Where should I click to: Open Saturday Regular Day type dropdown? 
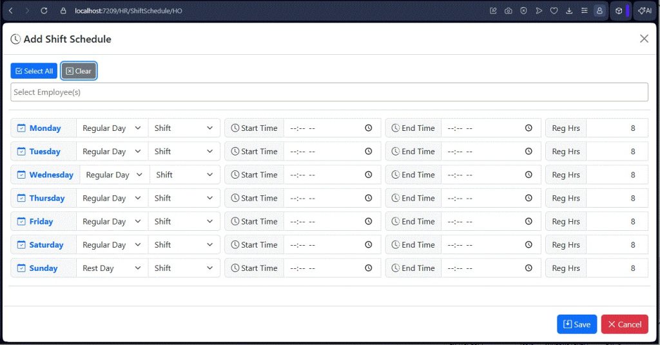coord(112,245)
